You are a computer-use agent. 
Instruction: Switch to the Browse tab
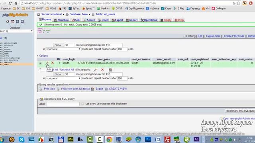pyautogui.click(x=45, y=19)
